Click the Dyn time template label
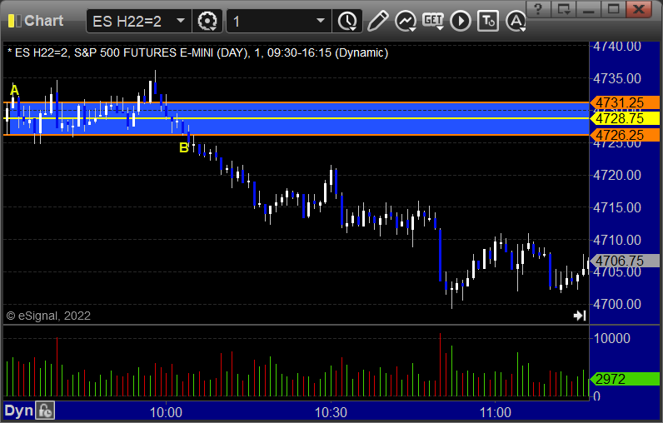663x423 pixels. pyautogui.click(x=18, y=411)
